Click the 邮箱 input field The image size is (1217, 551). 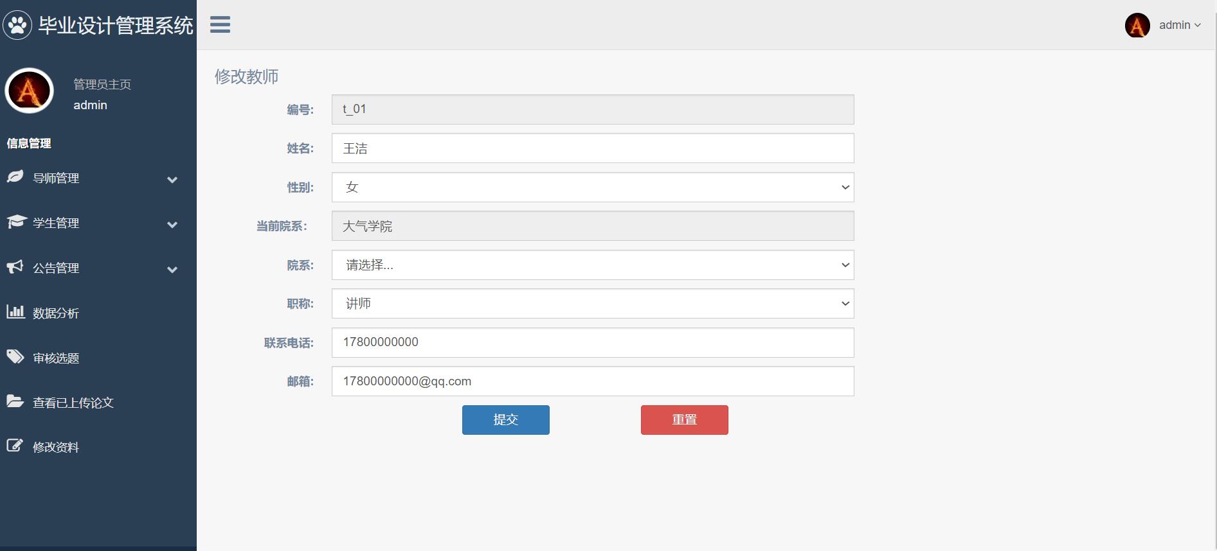point(593,381)
